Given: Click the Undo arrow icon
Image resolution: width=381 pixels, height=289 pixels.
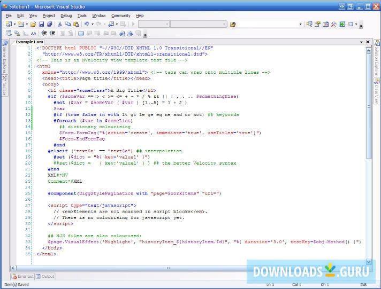Looking at the screenshot, I should click(x=87, y=24).
